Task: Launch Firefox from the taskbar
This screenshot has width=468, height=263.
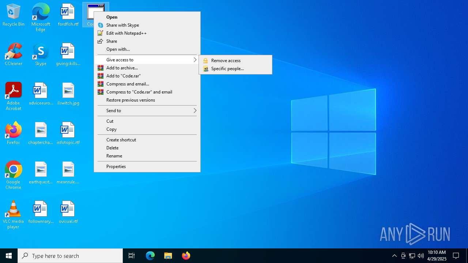Action: tap(186, 256)
